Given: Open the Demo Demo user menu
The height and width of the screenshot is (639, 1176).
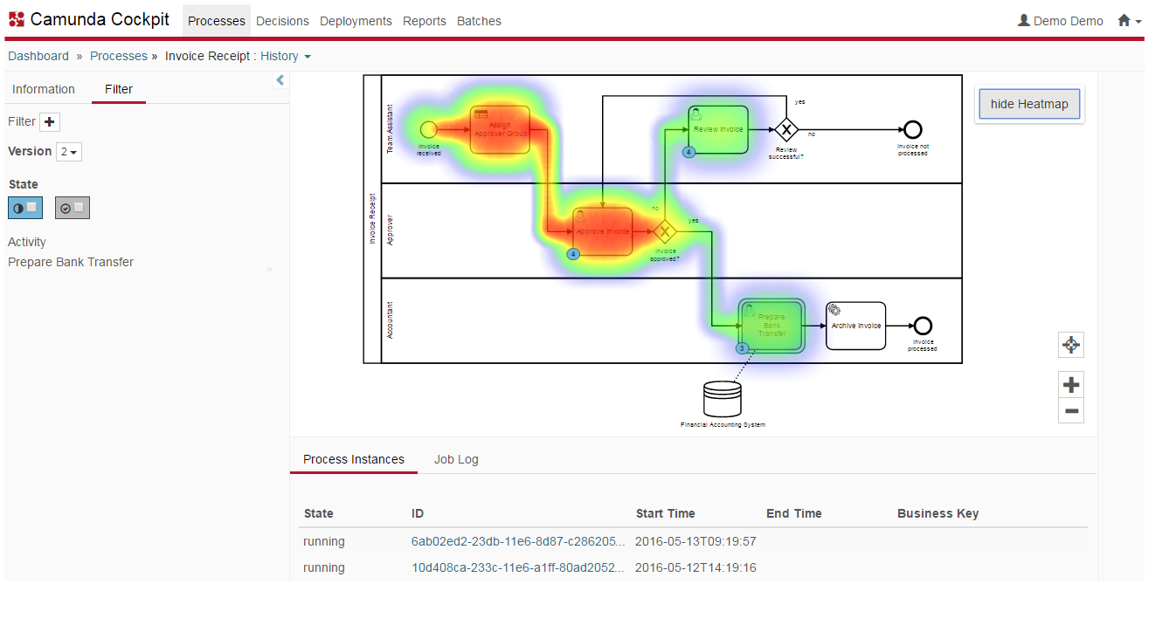Looking at the screenshot, I should (1061, 21).
